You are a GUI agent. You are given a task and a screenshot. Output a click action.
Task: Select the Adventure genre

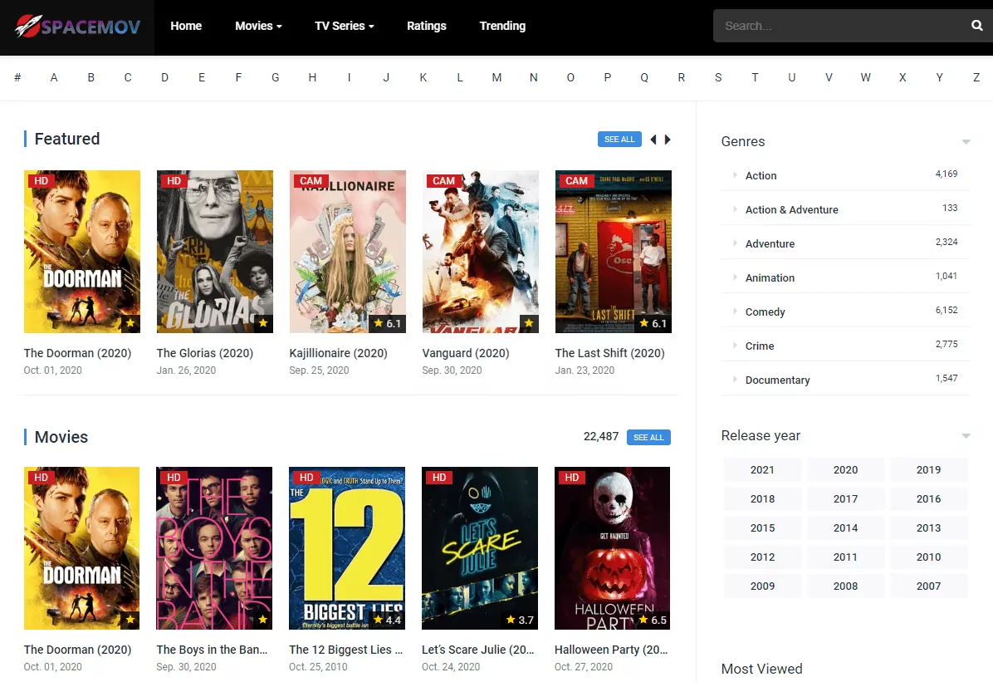coord(770,244)
